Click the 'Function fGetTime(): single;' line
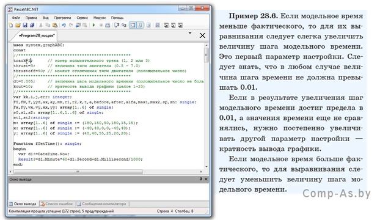The height and width of the screenshot is (220, 391). pos(48,144)
